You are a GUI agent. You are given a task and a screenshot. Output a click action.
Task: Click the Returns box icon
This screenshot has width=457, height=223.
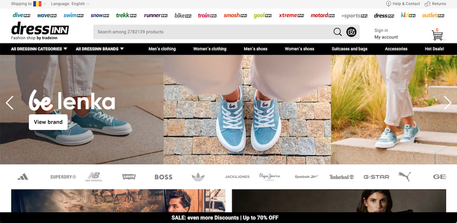[428, 4]
